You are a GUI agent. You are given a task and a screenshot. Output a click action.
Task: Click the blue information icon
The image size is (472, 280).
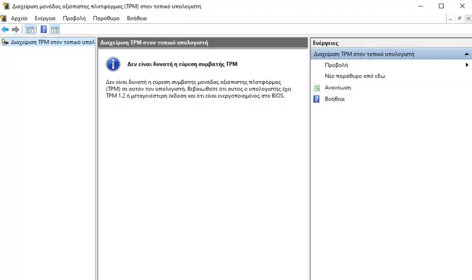[113, 64]
